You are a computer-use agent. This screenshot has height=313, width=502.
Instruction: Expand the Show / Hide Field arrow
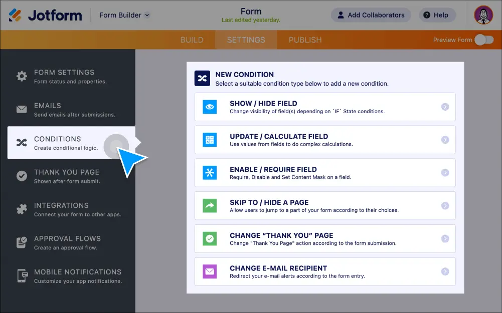coord(445,107)
